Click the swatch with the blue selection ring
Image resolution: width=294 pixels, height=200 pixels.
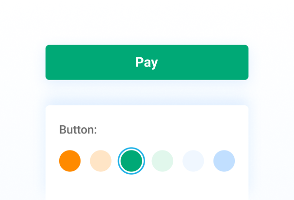[x=131, y=161]
